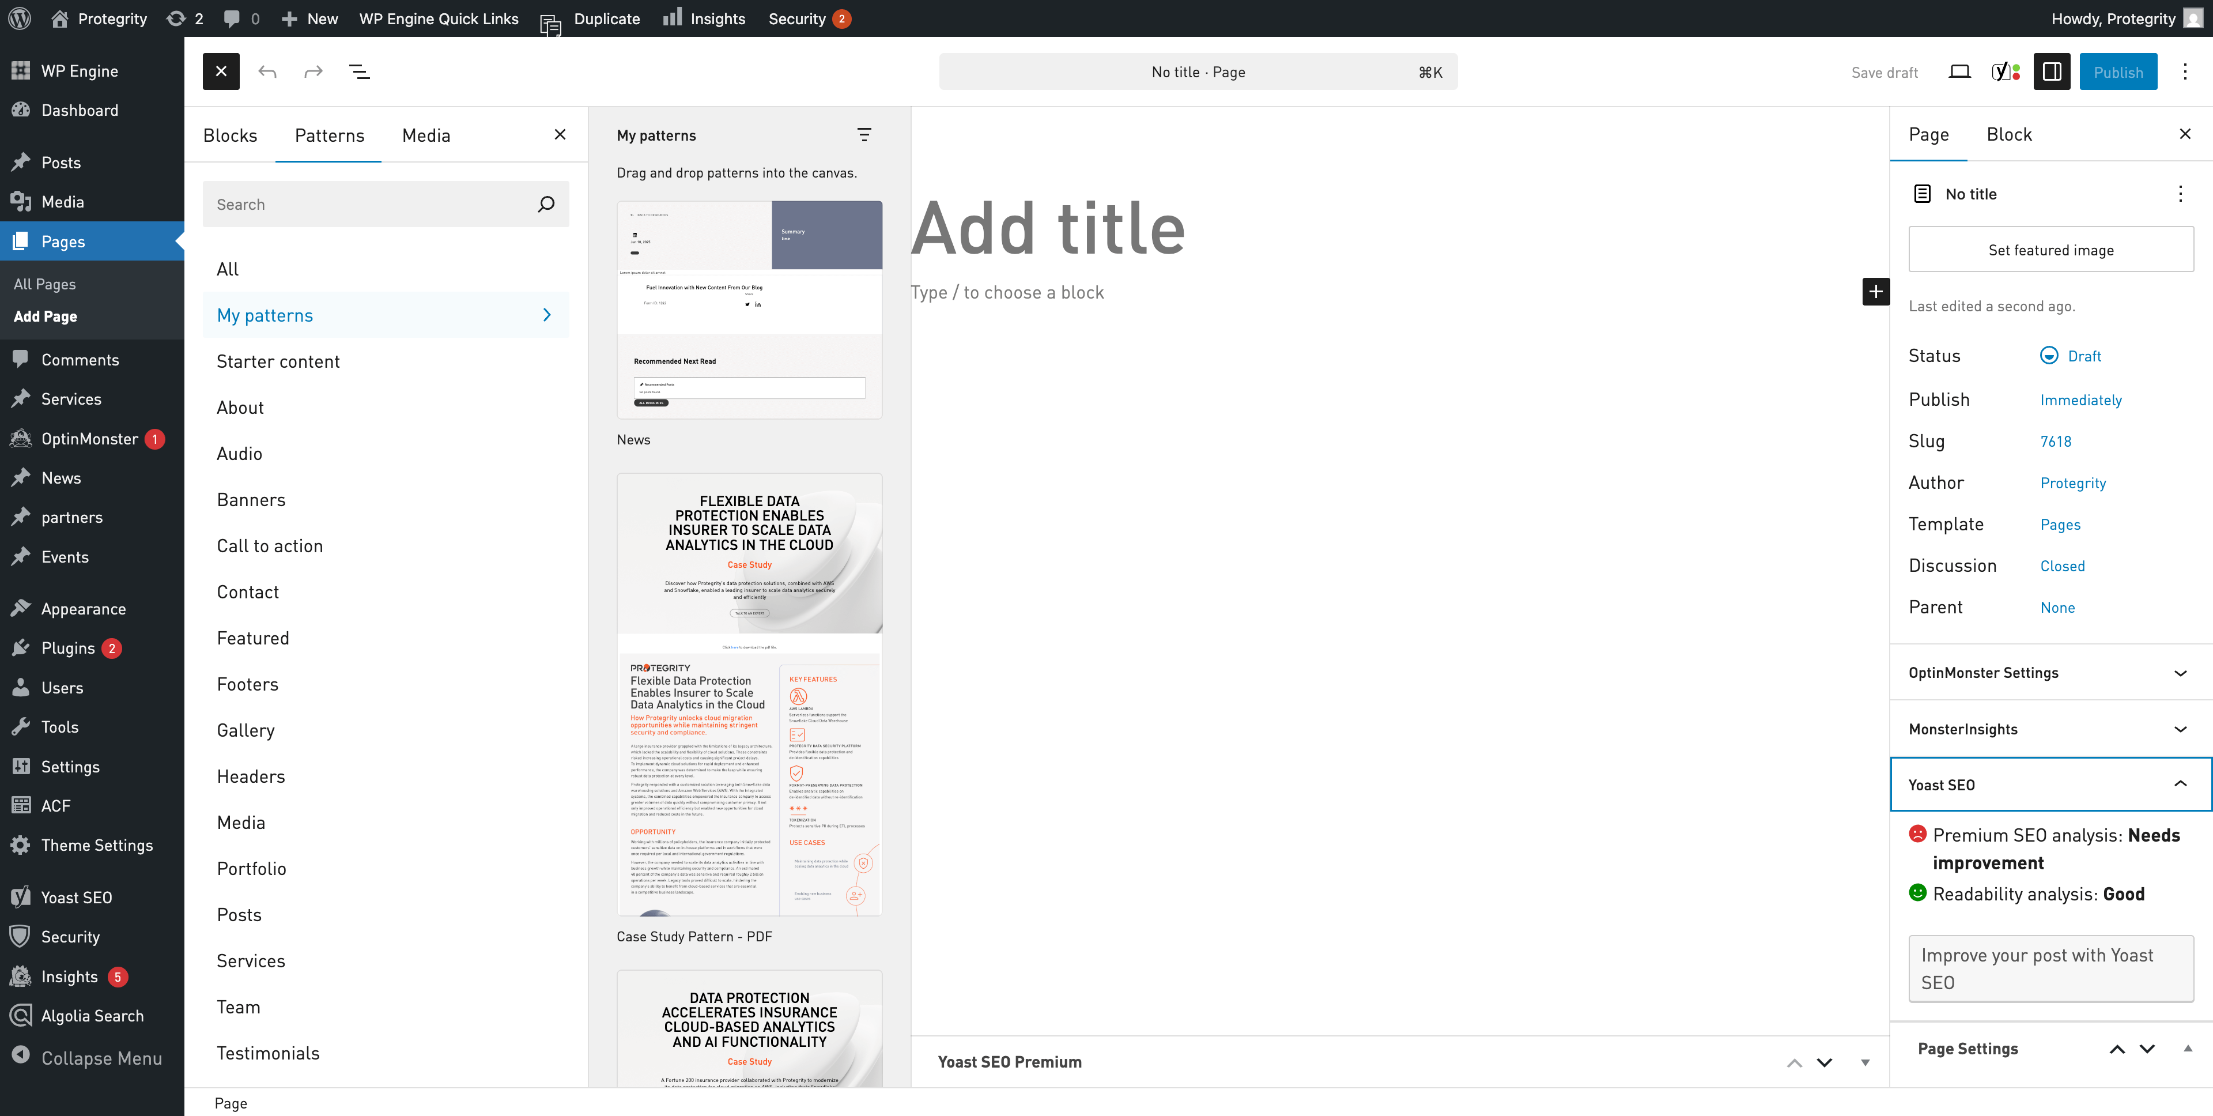Insert the Case Study Pattern - PDF thumbnail

(749, 694)
